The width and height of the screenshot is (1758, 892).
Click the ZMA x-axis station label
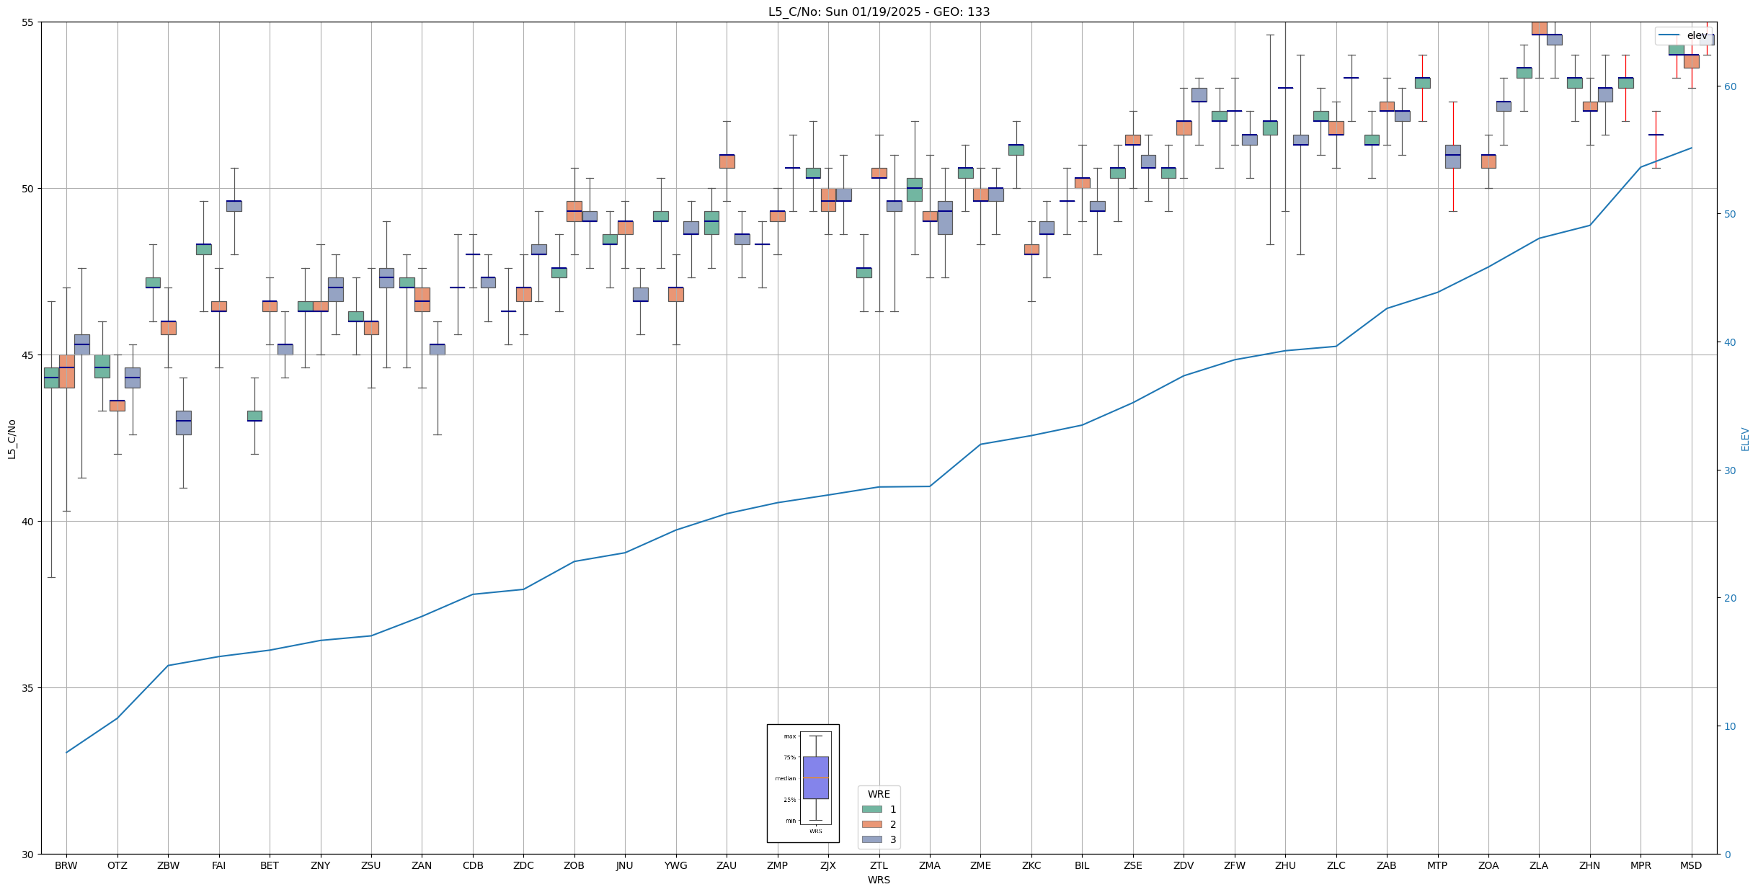(x=930, y=865)
